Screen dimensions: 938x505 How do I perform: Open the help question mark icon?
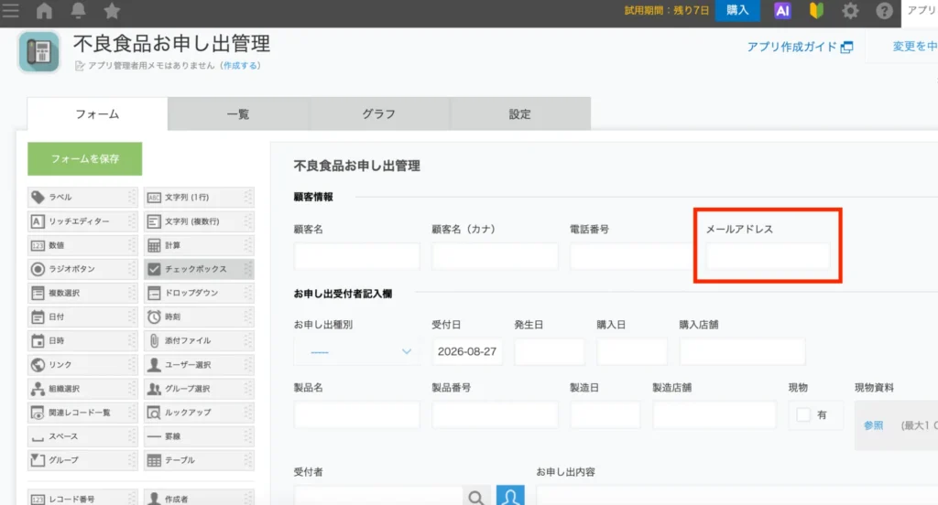point(884,11)
